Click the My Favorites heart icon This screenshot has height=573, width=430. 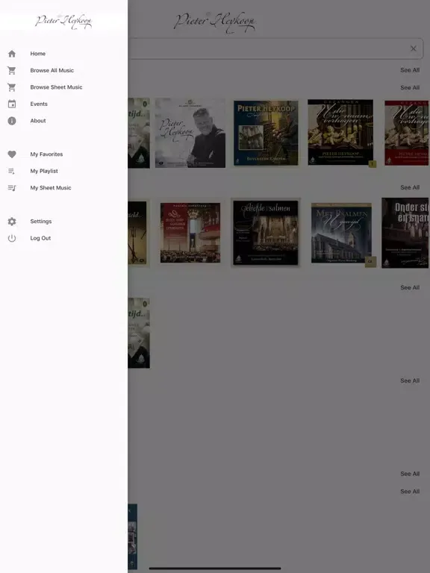pos(12,154)
